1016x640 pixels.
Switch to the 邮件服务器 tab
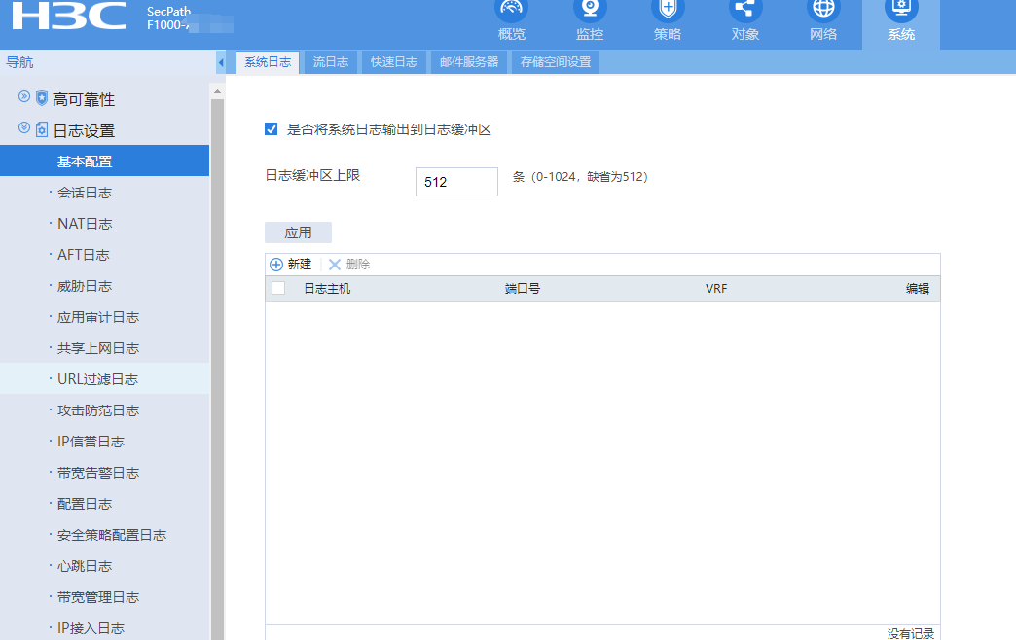click(x=468, y=62)
